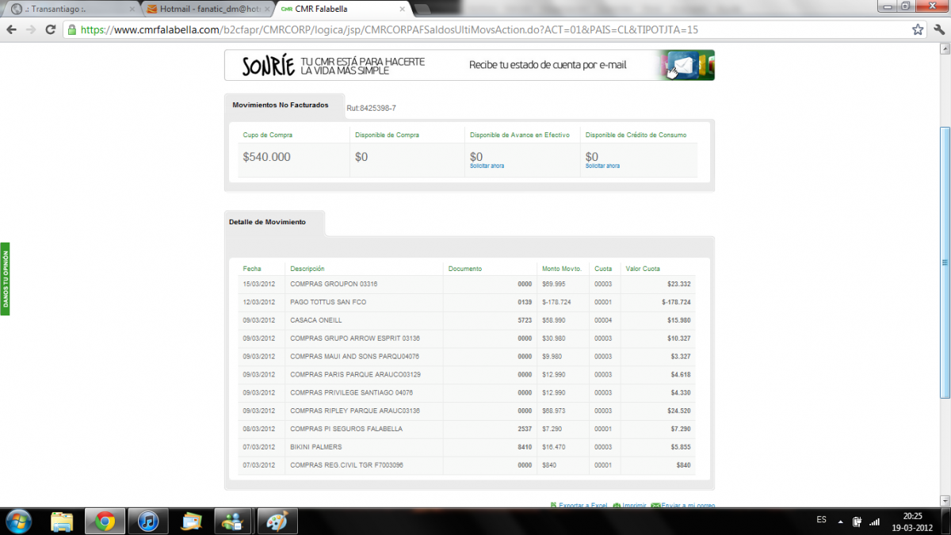Viewport: 951px width, 535px height.
Task: Select the CASACA ONEILL row
Action: tap(467, 321)
